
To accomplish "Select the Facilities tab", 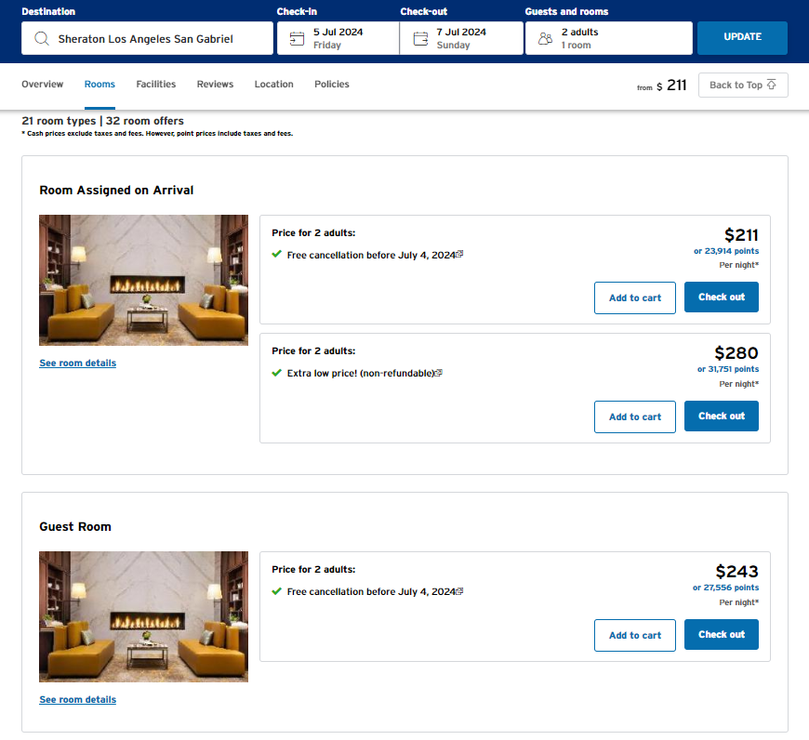I will [155, 85].
